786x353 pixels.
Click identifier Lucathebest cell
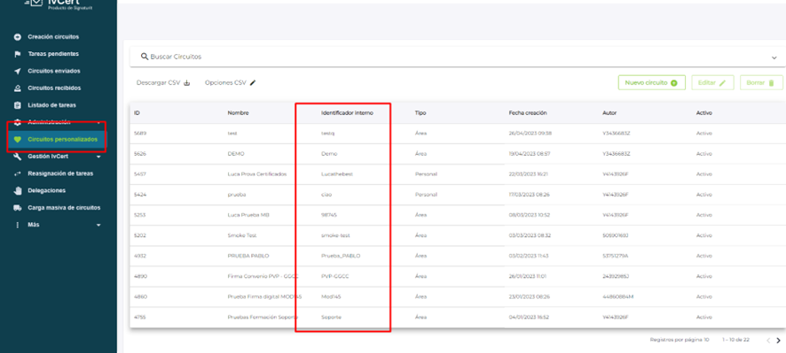(337, 174)
